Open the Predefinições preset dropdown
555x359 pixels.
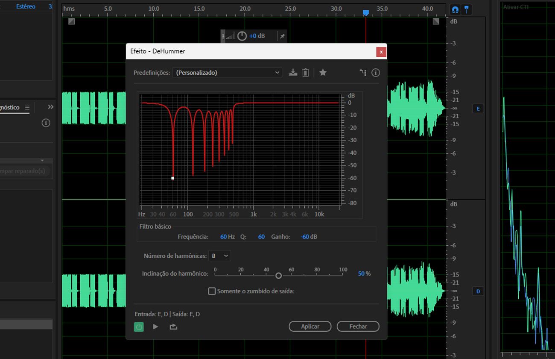pyautogui.click(x=227, y=73)
